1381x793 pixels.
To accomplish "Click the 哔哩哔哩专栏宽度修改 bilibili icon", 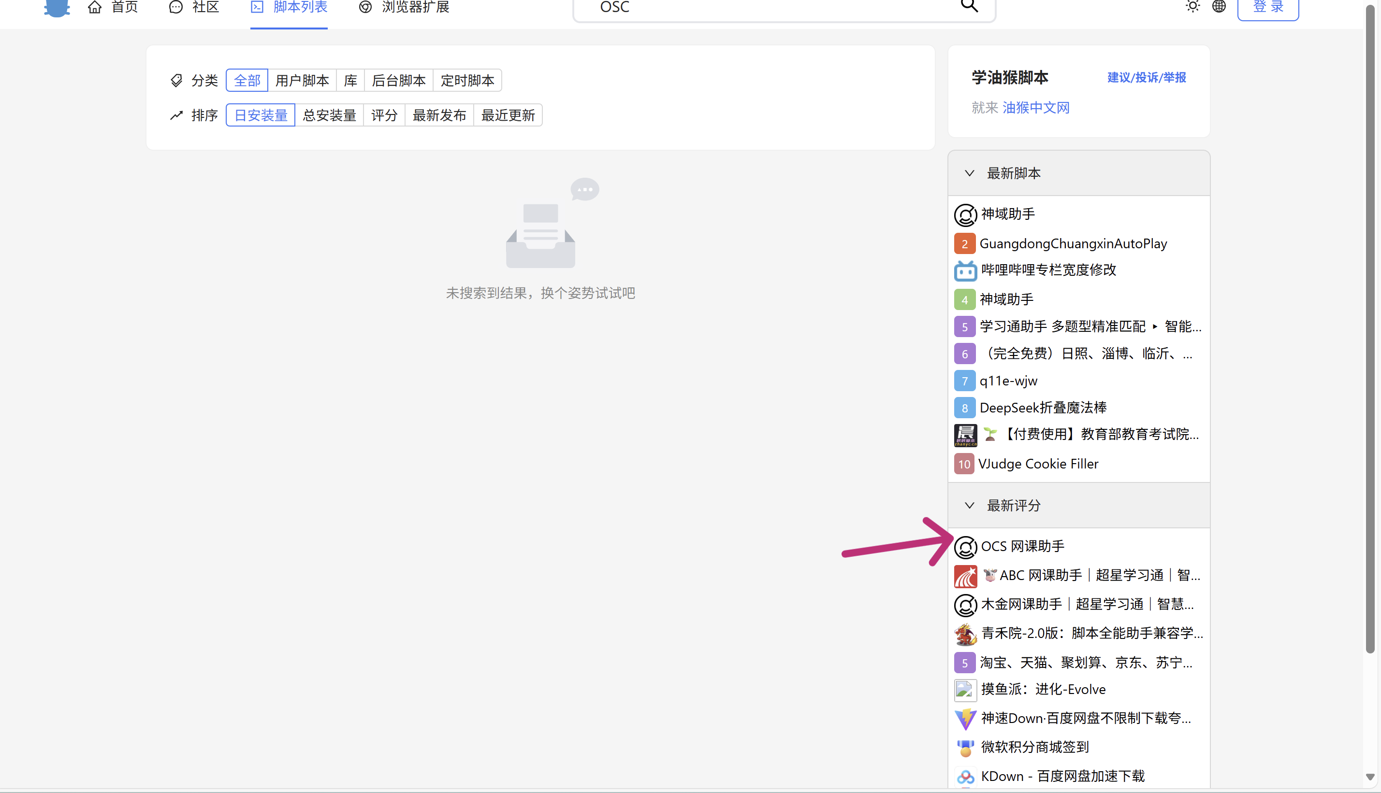I will coord(965,270).
